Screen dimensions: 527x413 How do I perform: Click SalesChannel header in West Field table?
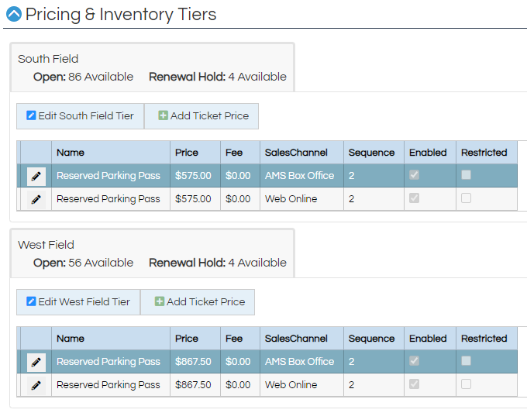pyautogui.click(x=296, y=339)
